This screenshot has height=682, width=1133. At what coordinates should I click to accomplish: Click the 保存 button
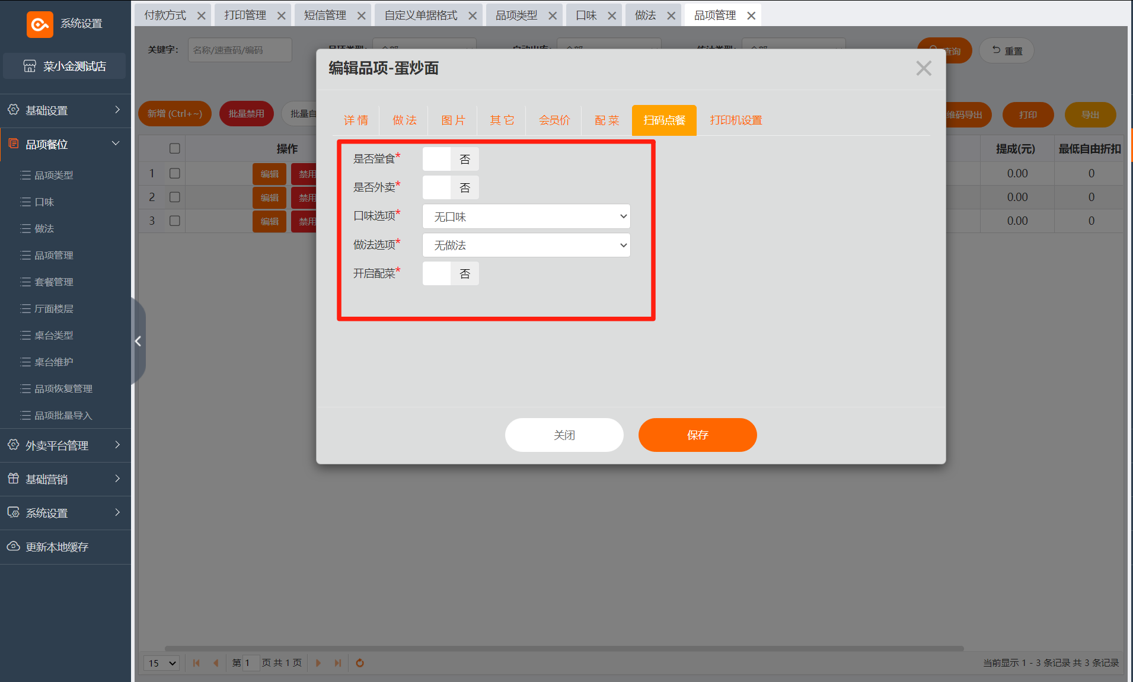[x=697, y=435]
